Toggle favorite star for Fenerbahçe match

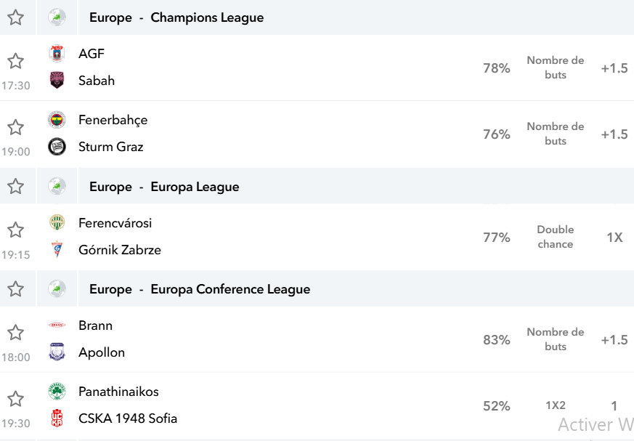pos(16,127)
